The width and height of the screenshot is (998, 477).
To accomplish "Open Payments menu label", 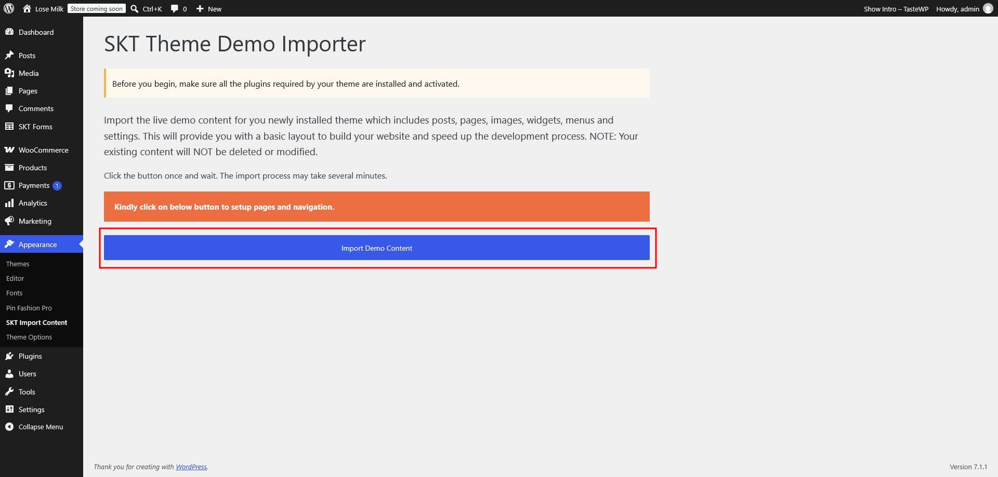I will pyautogui.click(x=34, y=185).
